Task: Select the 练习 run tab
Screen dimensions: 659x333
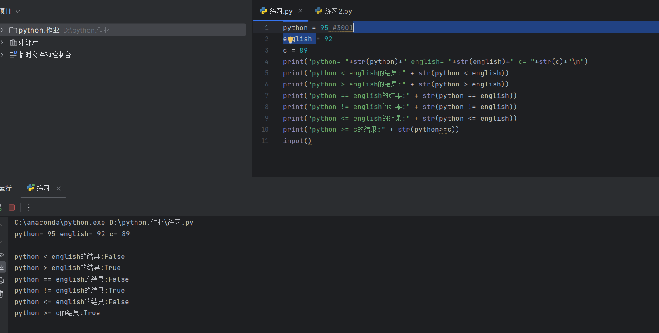Action: tap(38, 188)
